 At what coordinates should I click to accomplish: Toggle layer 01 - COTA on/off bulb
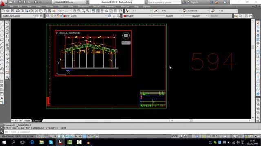(x=52, y=16)
